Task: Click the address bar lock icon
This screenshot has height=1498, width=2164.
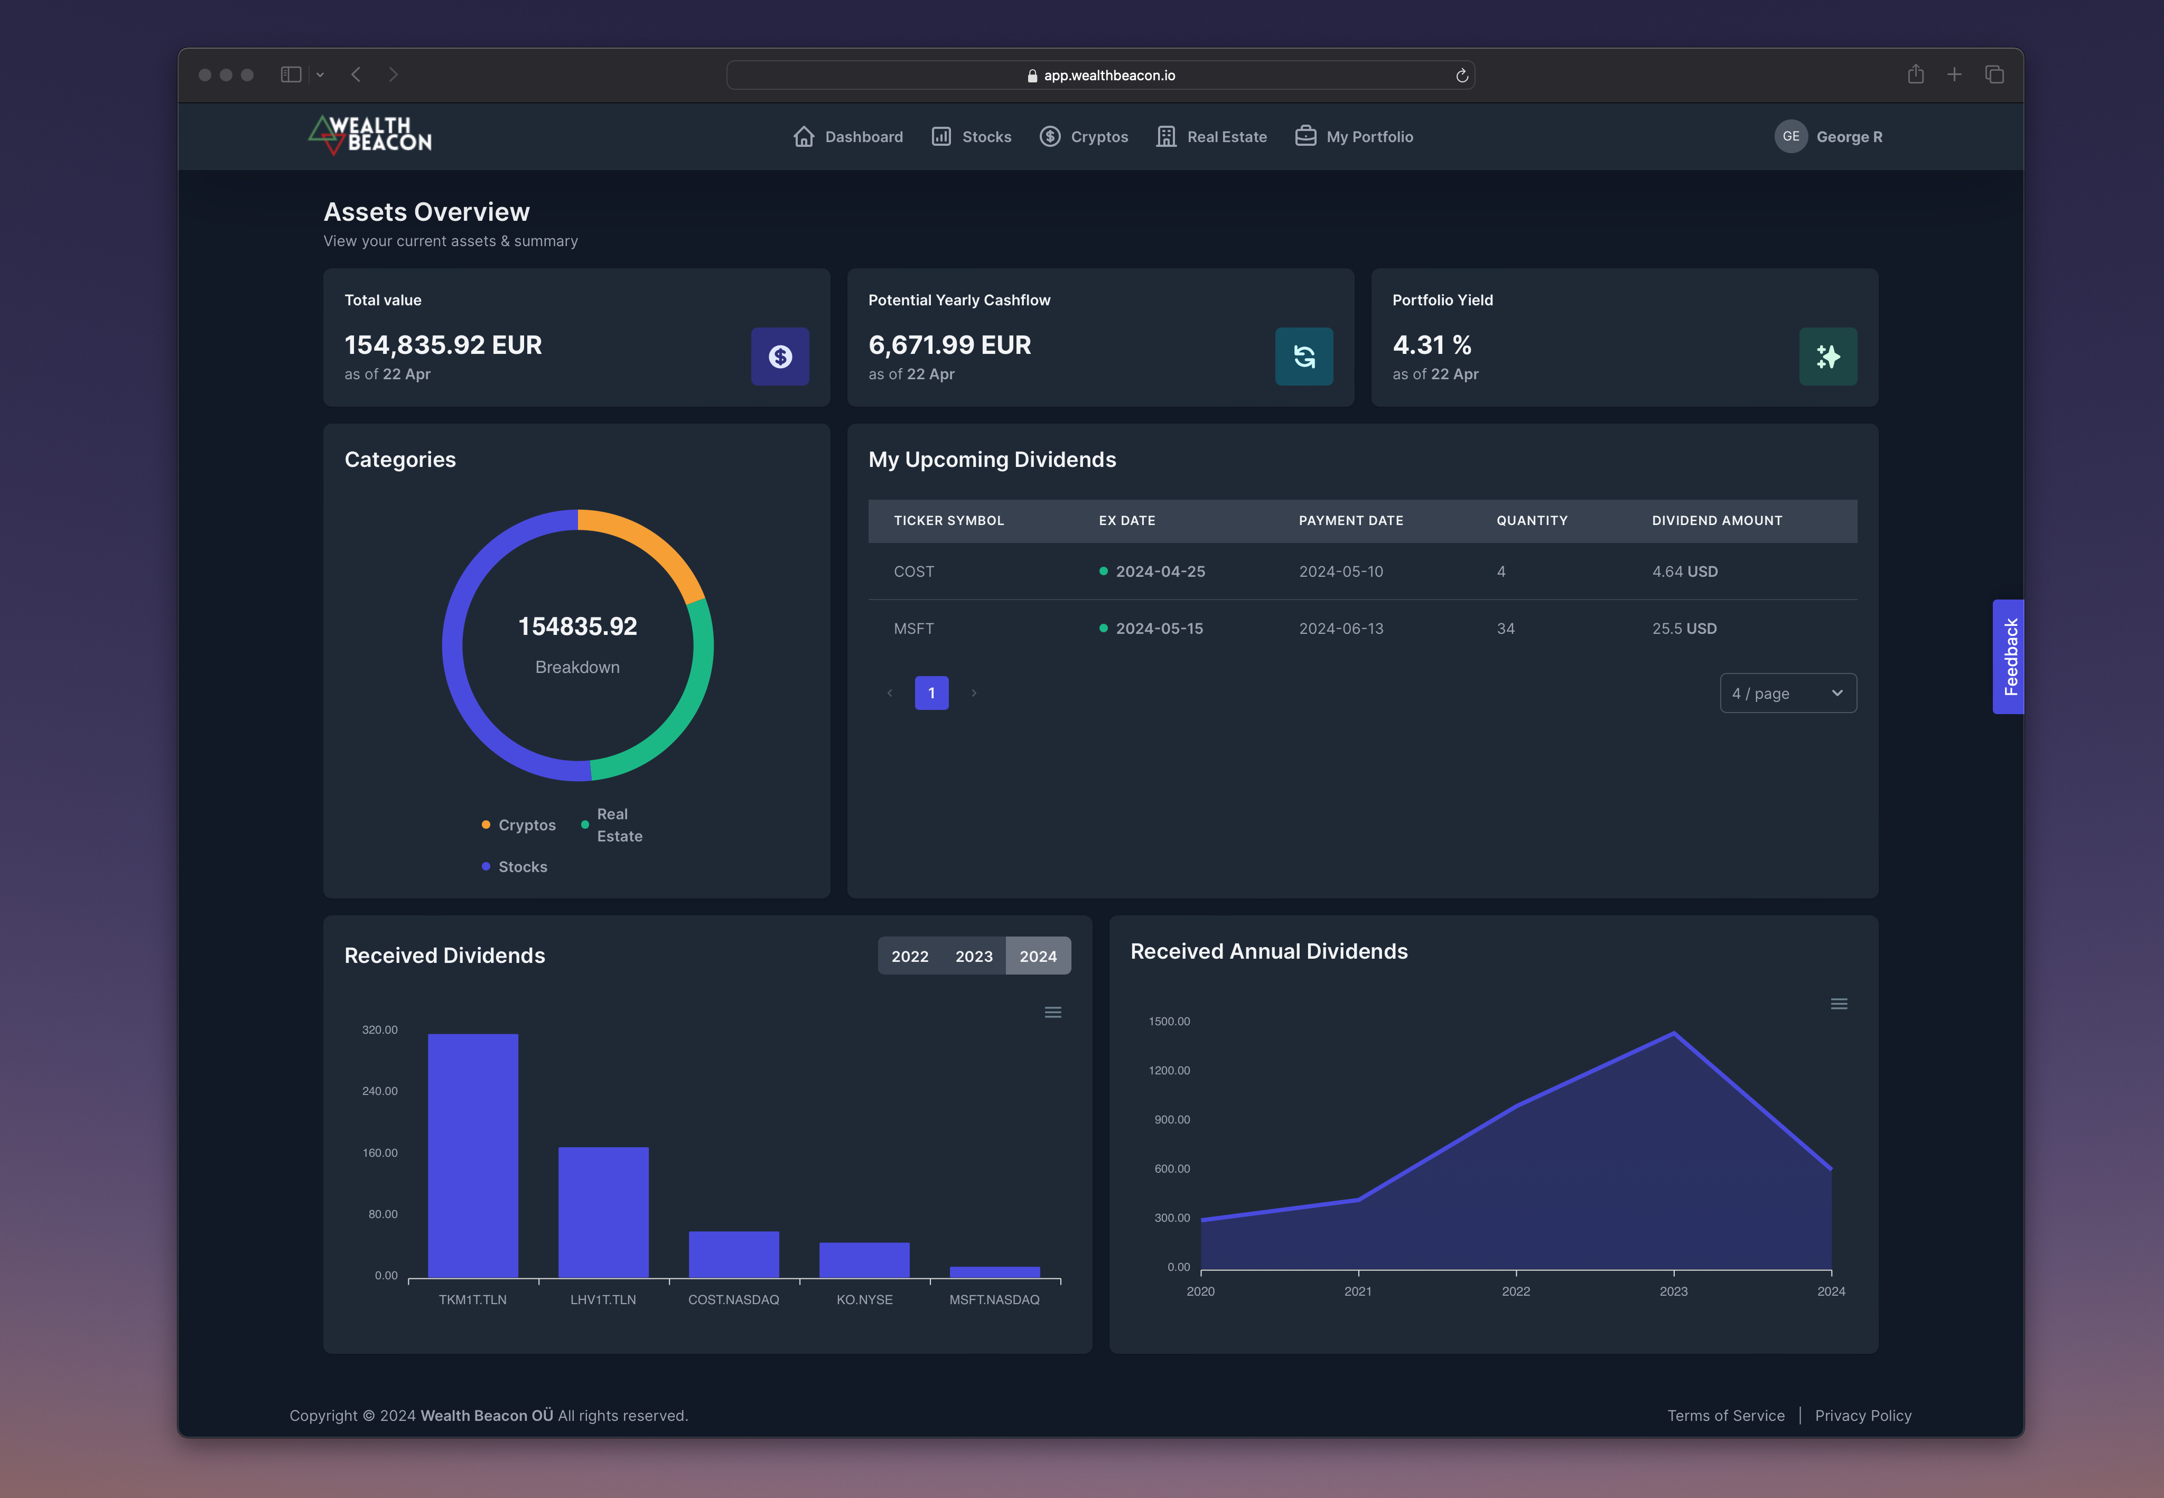Action: coord(1033,76)
